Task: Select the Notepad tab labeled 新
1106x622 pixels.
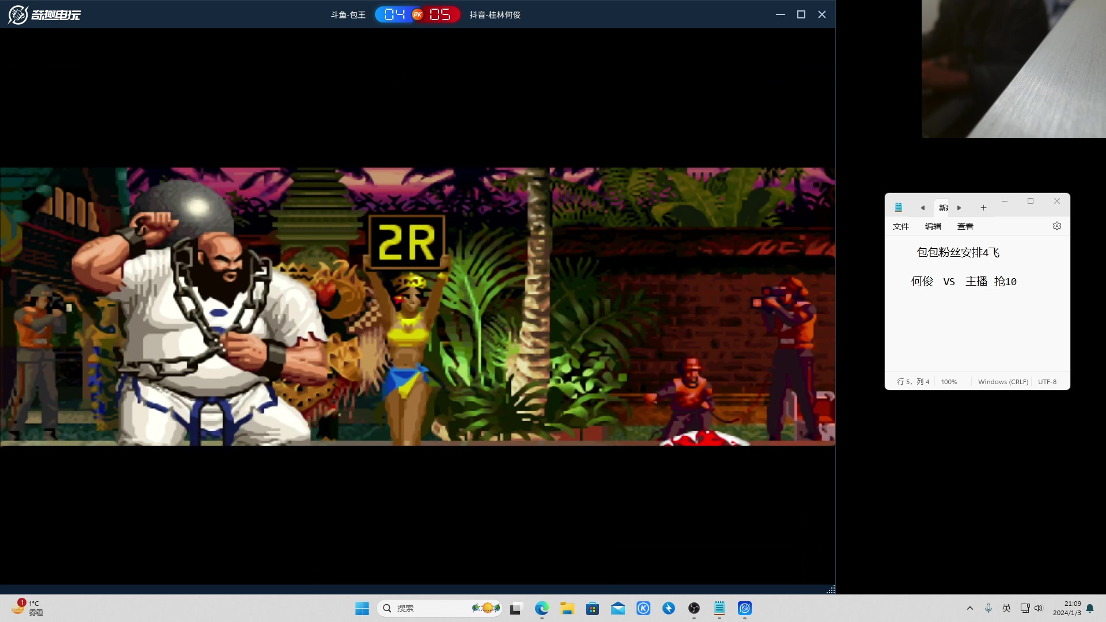Action: pyautogui.click(x=944, y=207)
